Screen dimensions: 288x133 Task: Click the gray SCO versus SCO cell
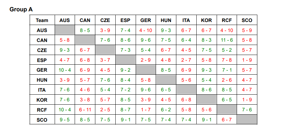247,119
